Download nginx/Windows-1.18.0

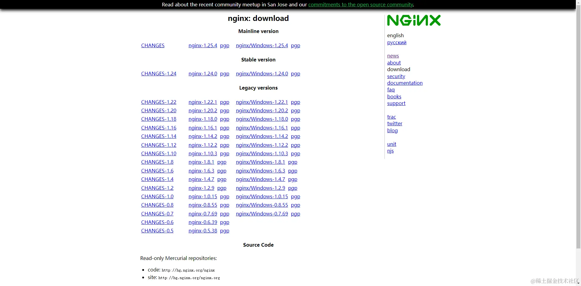pyautogui.click(x=262, y=119)
